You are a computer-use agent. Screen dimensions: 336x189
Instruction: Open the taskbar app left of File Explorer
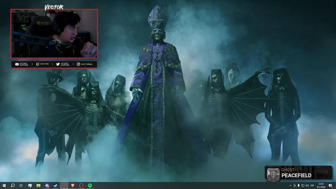click(x=30, y=186)
